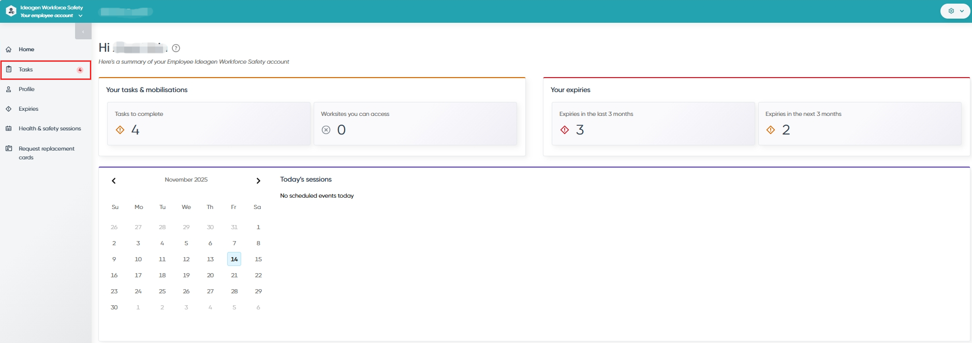Open the settings gear dropdown menu
This screenshot has height=343, width=972.
(955, 11)
